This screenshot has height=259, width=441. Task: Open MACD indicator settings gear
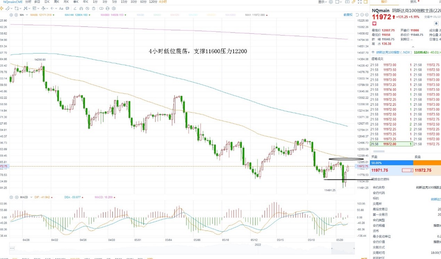click(x=11, y=197)
